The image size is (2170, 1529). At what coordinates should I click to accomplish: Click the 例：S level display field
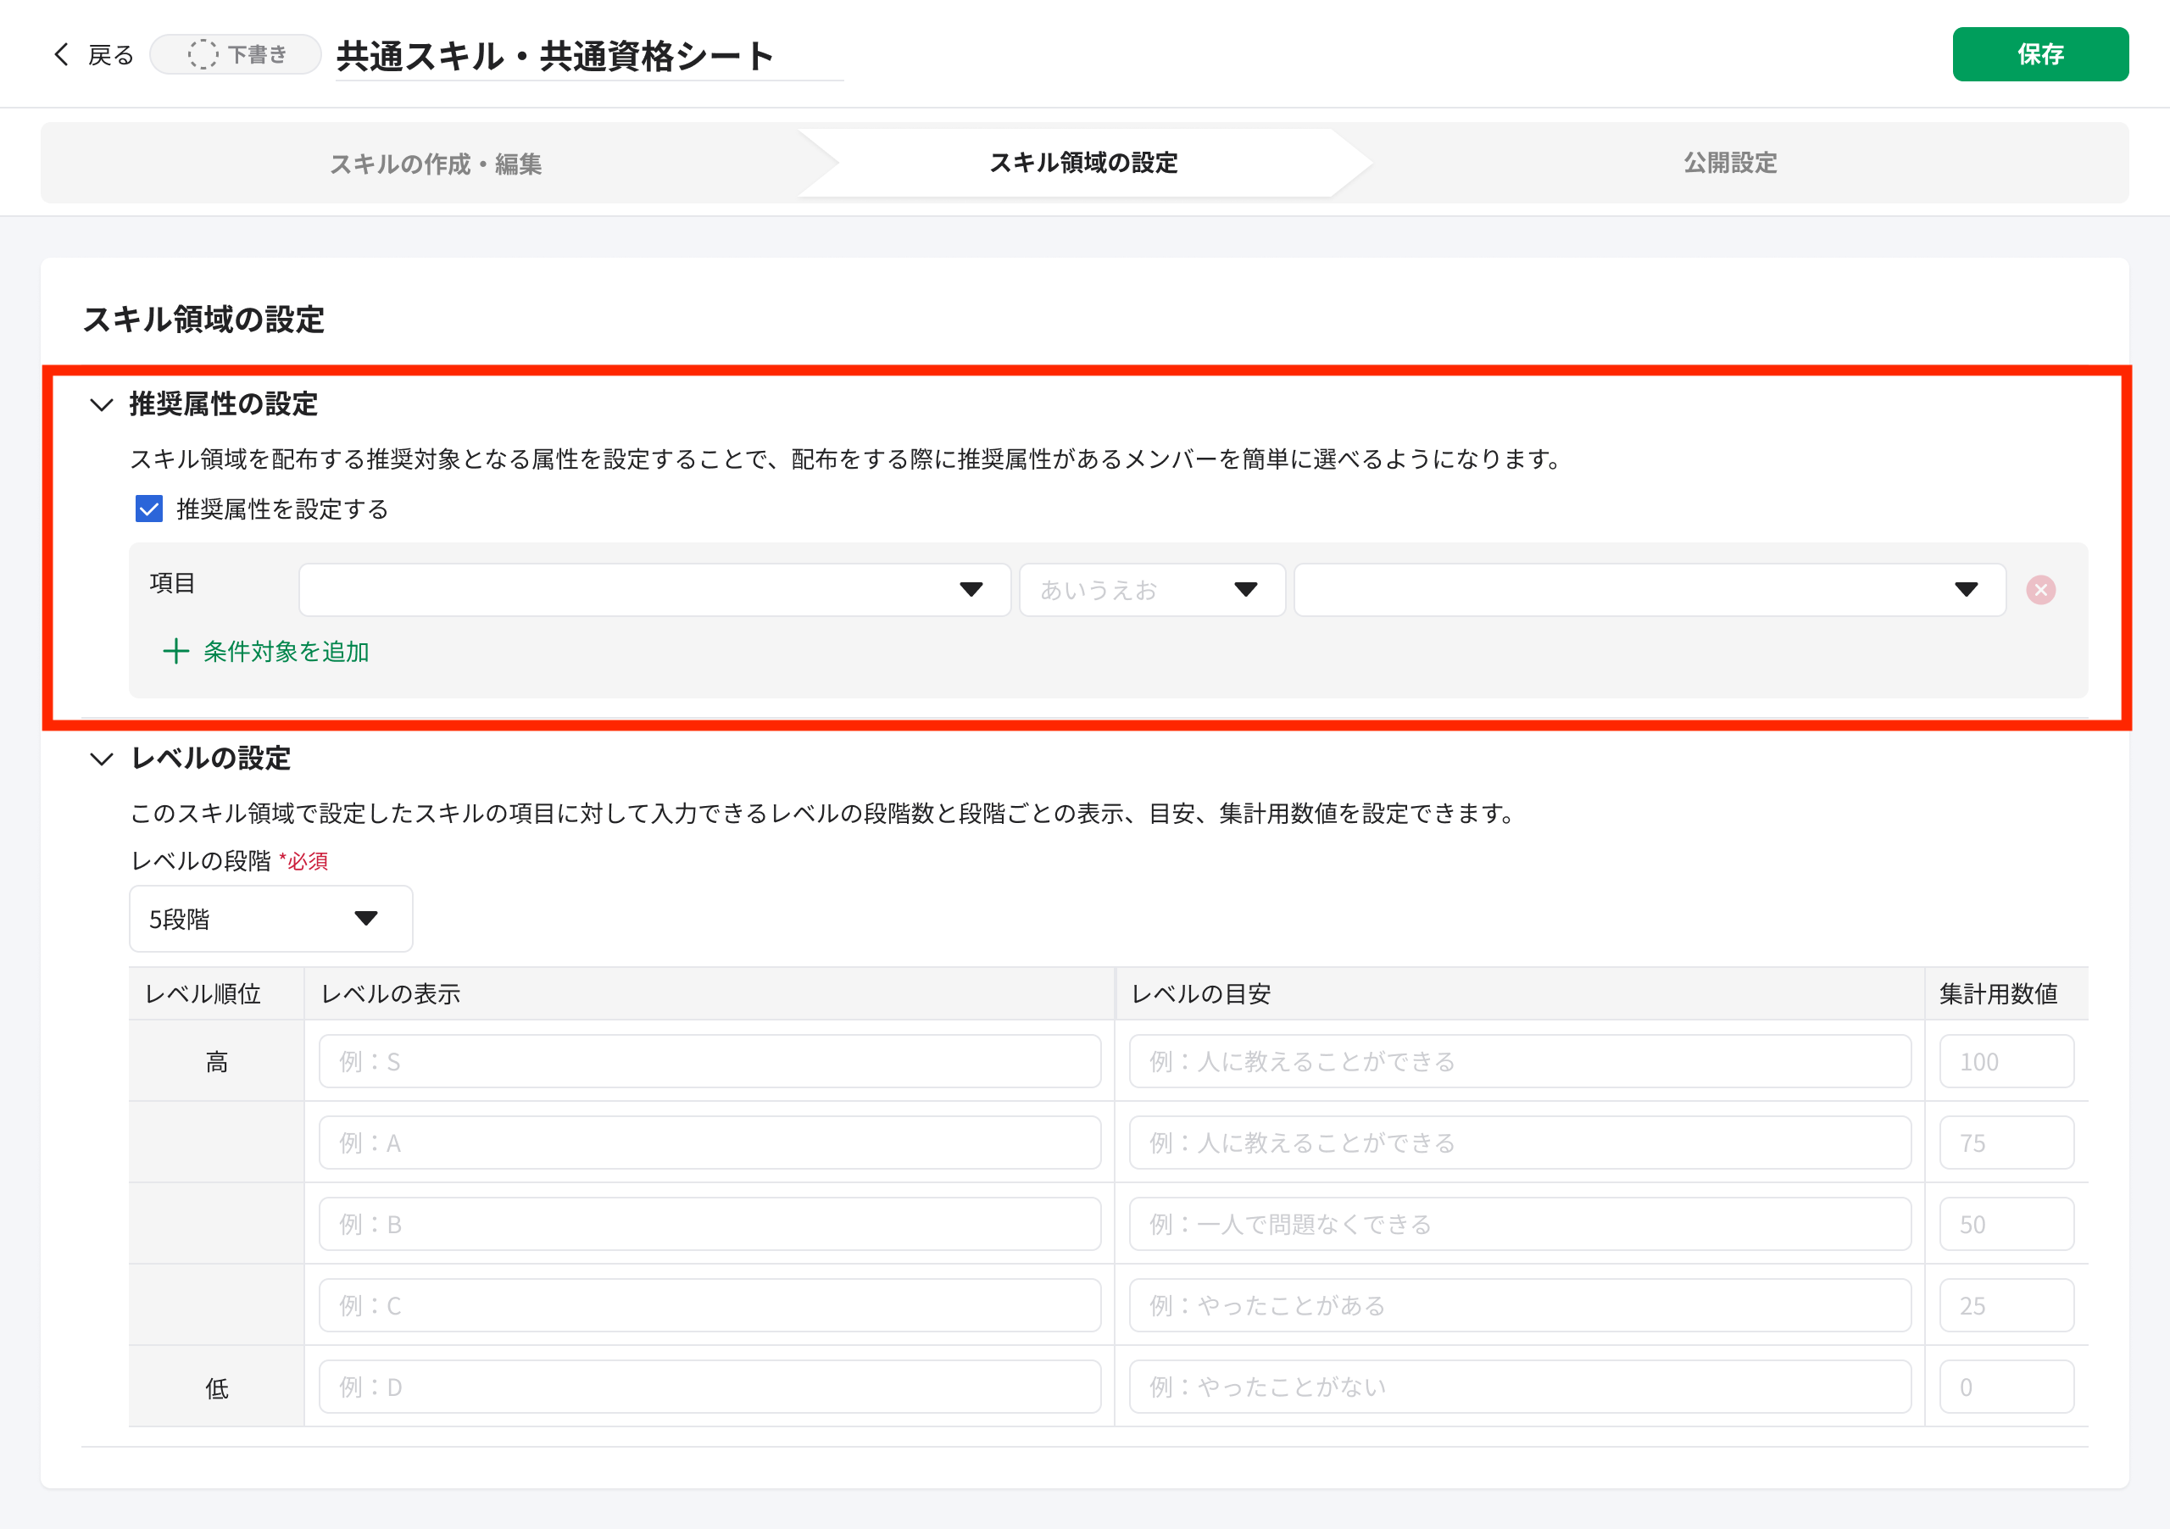click(709, 1061)
